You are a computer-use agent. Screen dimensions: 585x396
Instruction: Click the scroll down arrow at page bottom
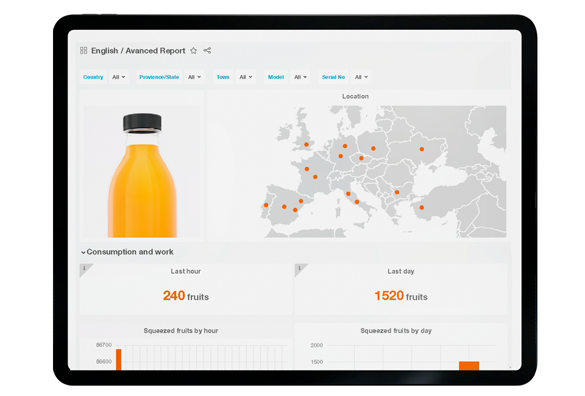pos(510,367)
